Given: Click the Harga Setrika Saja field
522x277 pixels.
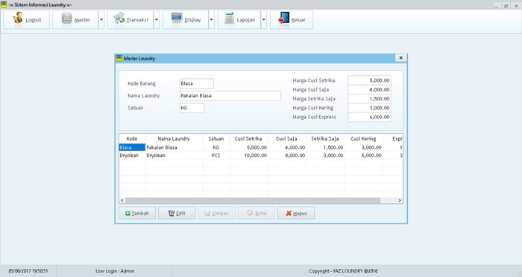Looking at the screenshot, I should coord(370,99).
